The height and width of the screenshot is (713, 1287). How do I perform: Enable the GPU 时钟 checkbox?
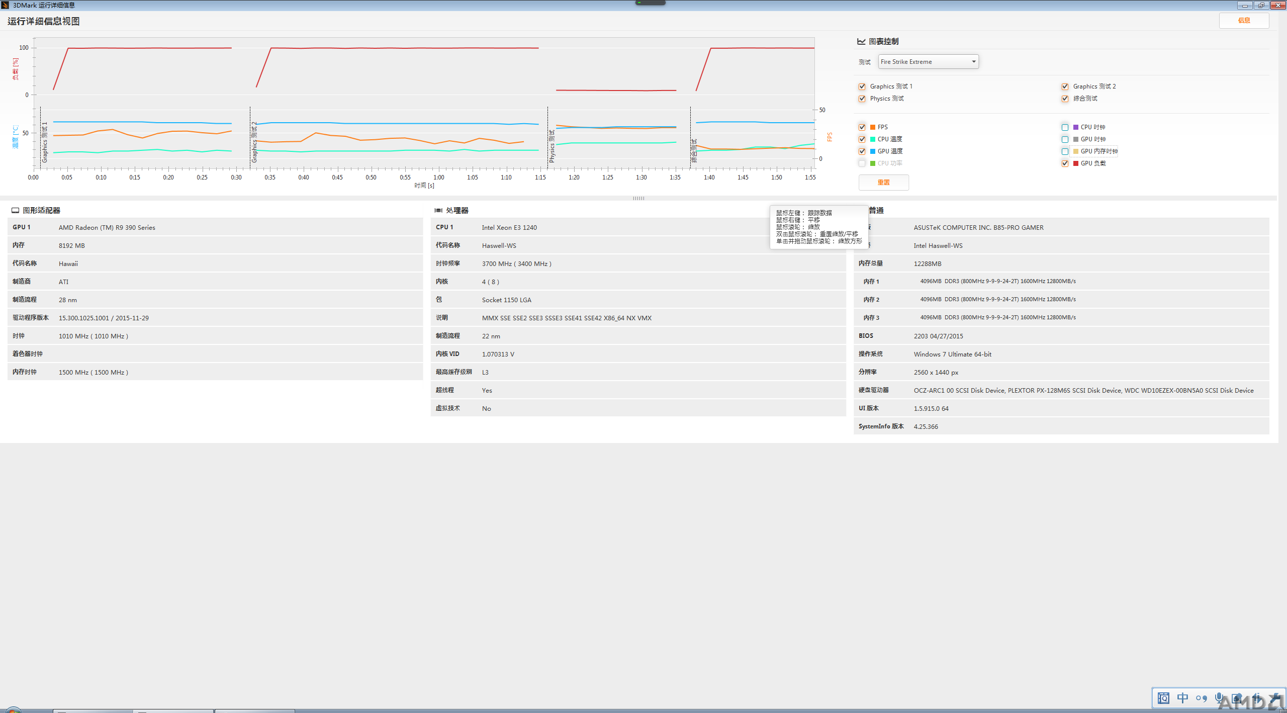point(1065,139)
